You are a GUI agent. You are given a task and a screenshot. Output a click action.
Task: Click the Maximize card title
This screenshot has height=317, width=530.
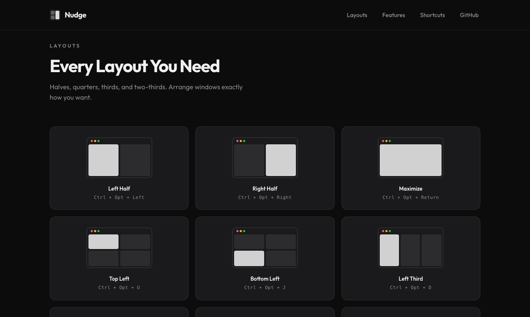pos(411,189)
